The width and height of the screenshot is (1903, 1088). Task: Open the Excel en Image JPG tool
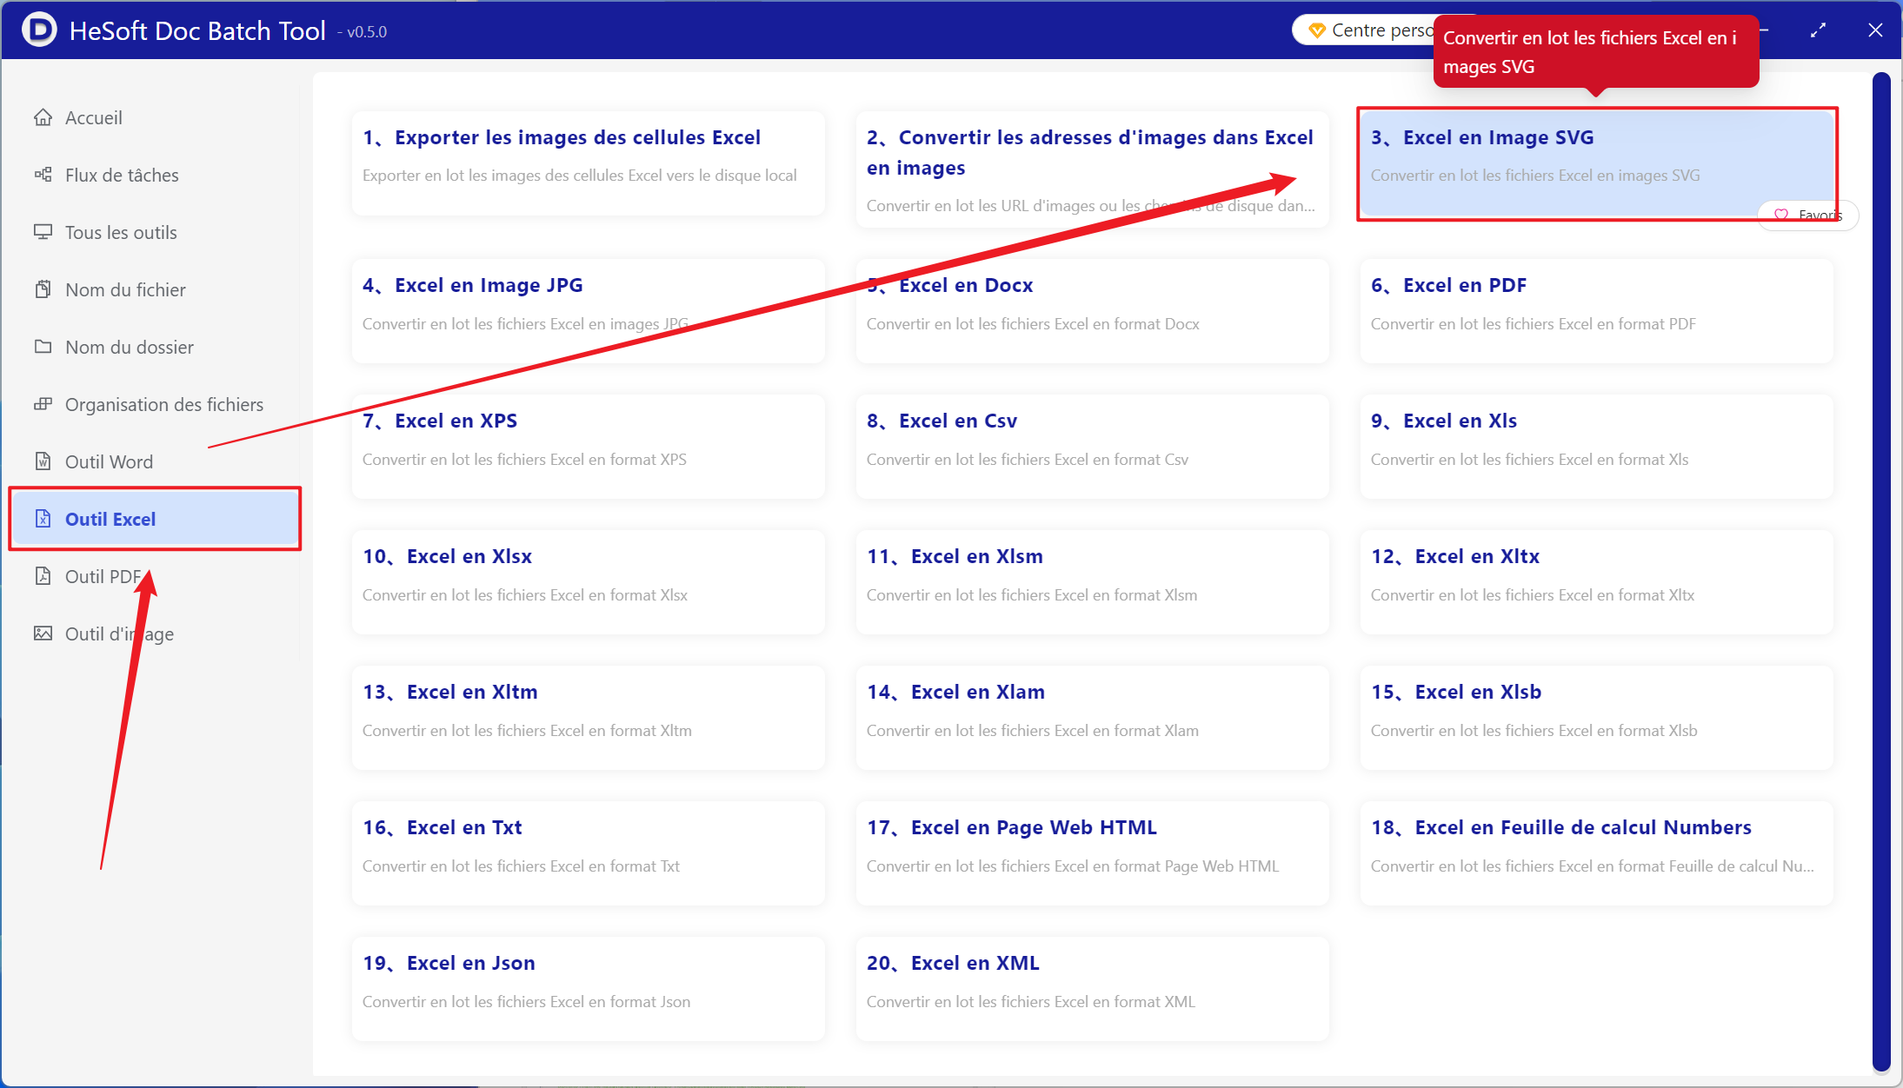pos(588,310)
